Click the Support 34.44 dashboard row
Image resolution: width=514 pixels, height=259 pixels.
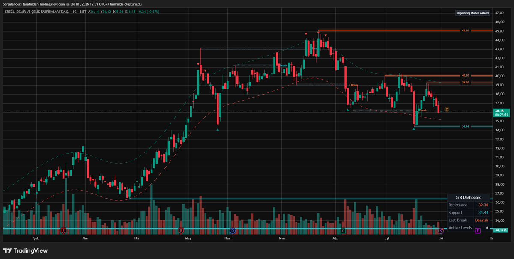tap(469, 212)
